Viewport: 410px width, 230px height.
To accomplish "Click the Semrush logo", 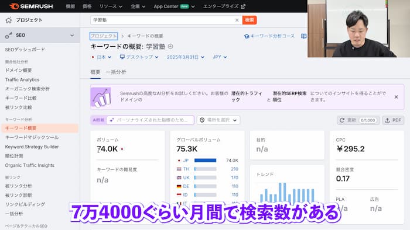I will (31, 6).
